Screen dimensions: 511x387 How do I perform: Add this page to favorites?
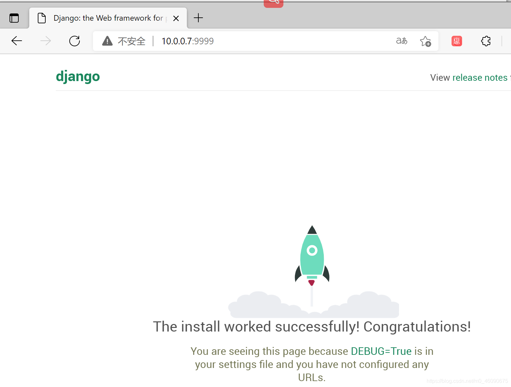(425, 41)
